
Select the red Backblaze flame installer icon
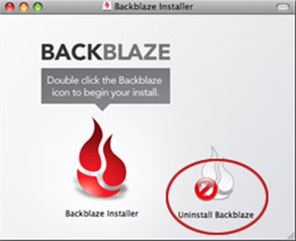click(102, 158)
